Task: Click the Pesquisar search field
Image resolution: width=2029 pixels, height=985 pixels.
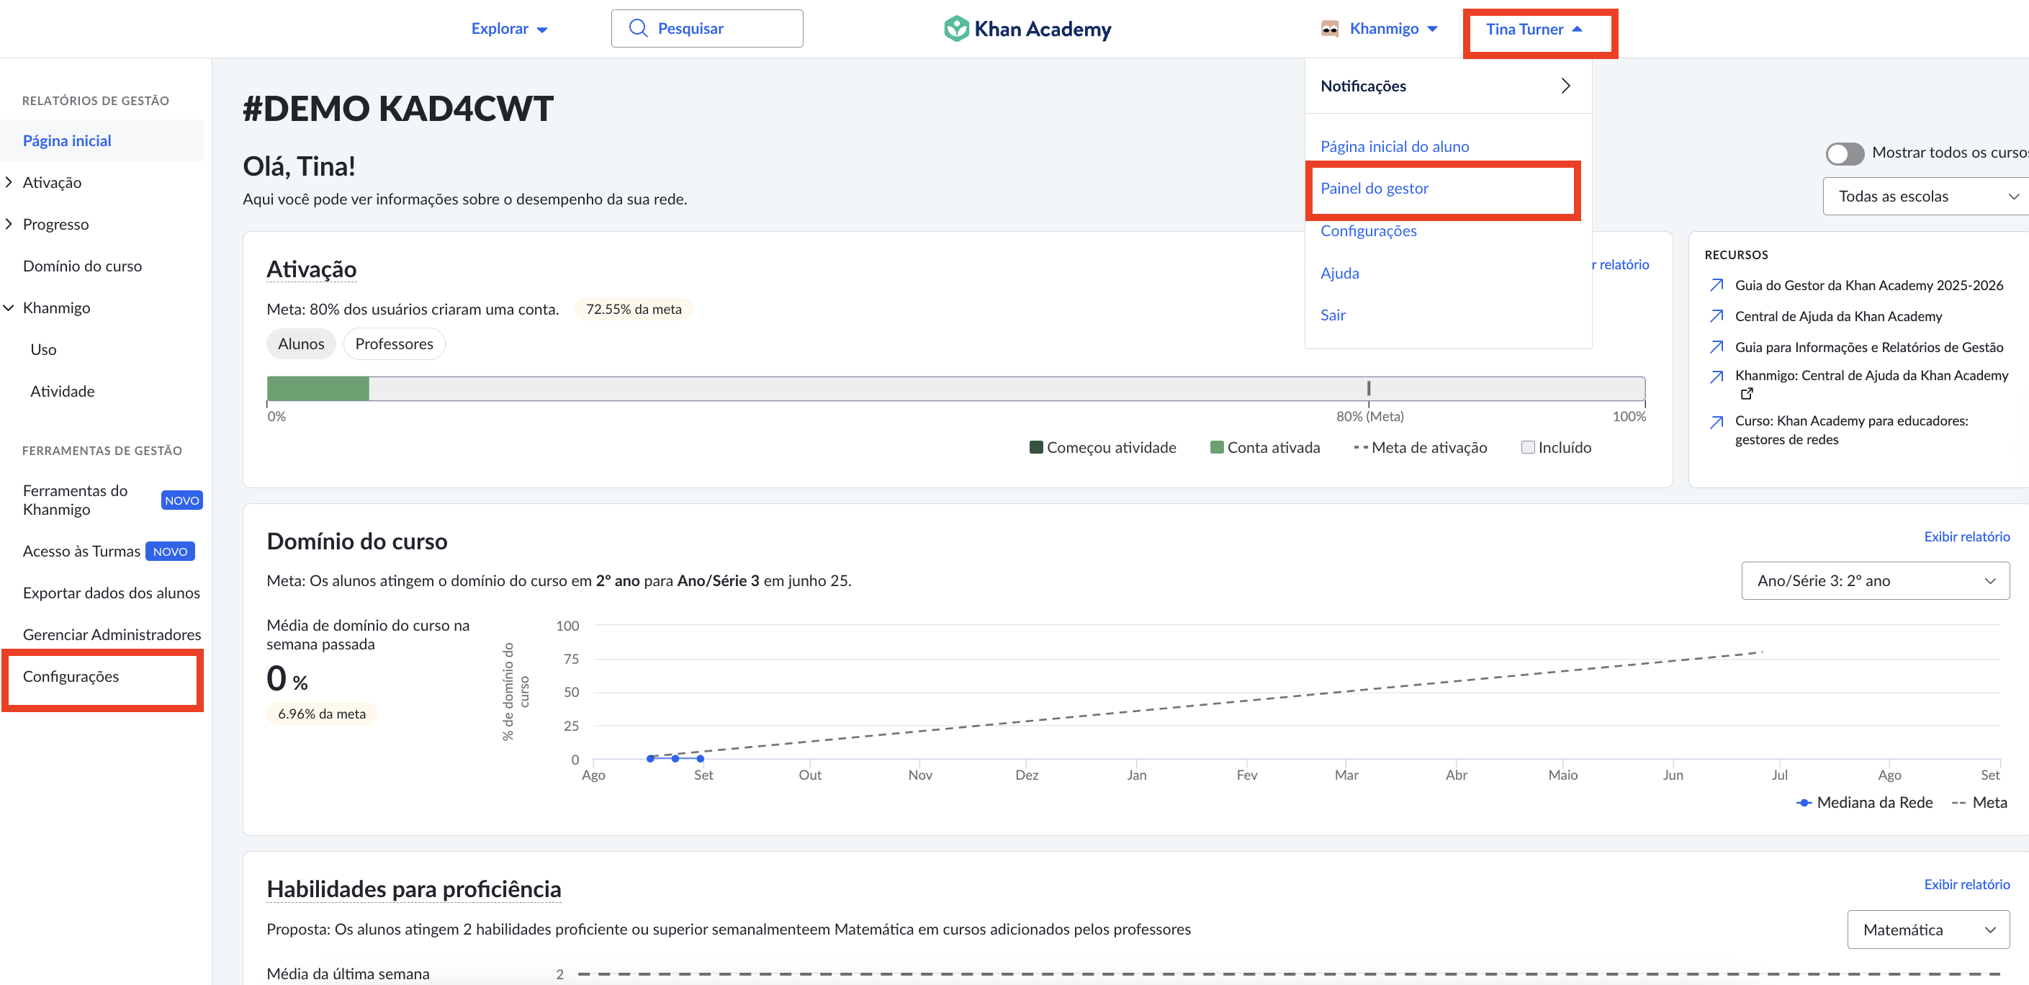Action: coord(706,28)
